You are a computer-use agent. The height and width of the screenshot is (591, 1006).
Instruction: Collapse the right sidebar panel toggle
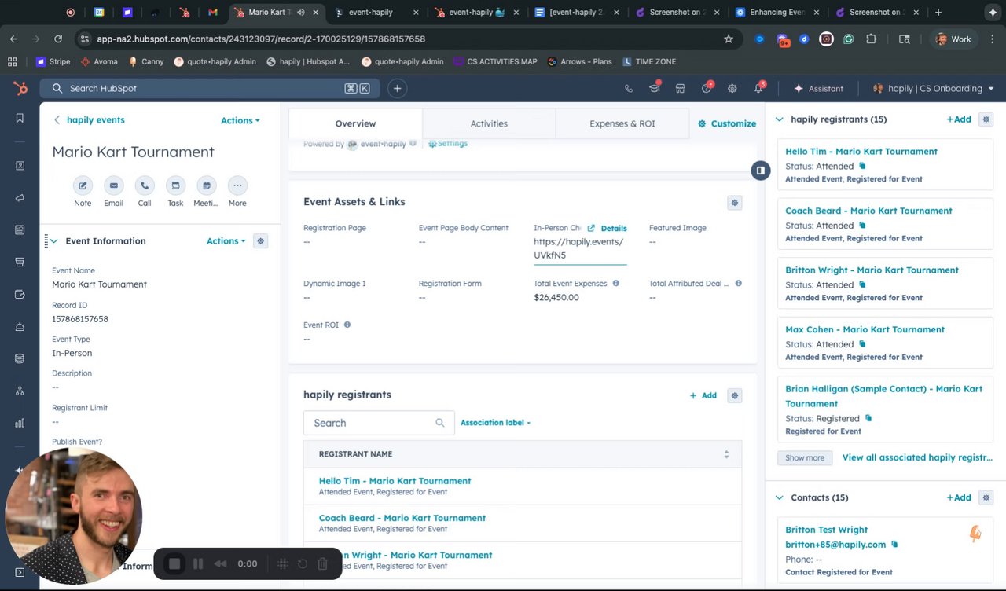(x=760, y=171)
